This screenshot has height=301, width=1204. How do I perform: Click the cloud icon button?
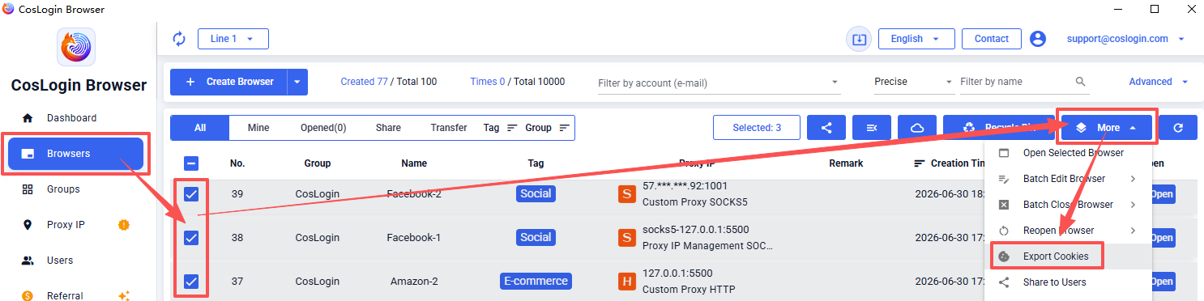(917, 128)
